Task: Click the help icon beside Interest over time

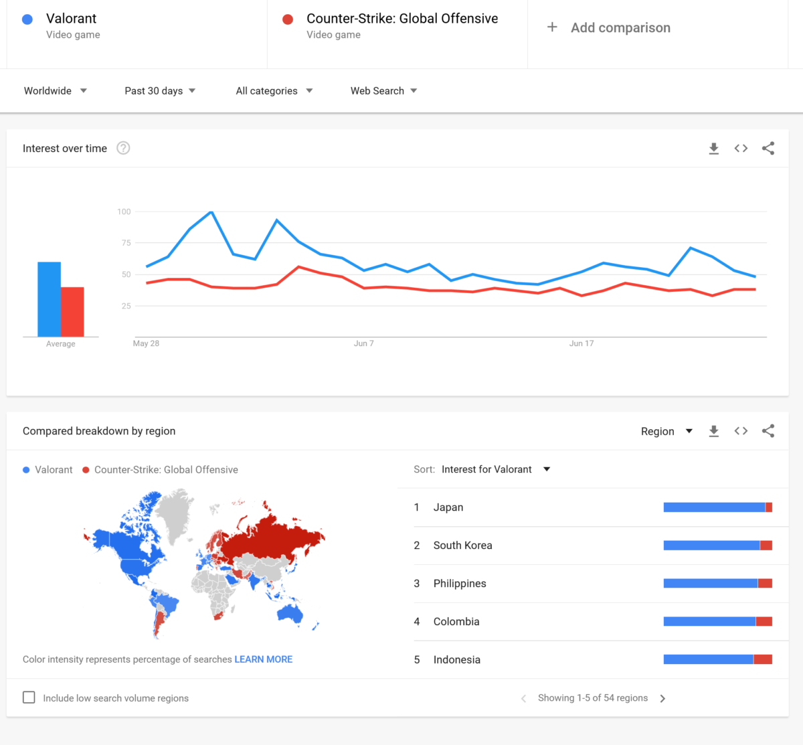Action: (123, 149)
